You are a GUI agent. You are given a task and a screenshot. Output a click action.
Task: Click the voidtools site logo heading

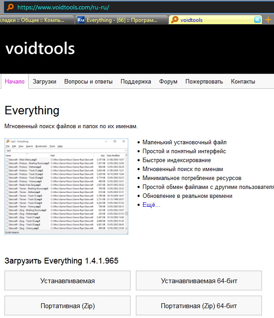(x=40, y=49)
